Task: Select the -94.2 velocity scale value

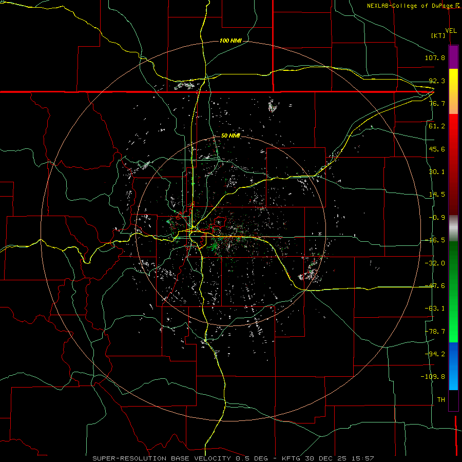Action: pyautogui.click(x=435, y=354)
